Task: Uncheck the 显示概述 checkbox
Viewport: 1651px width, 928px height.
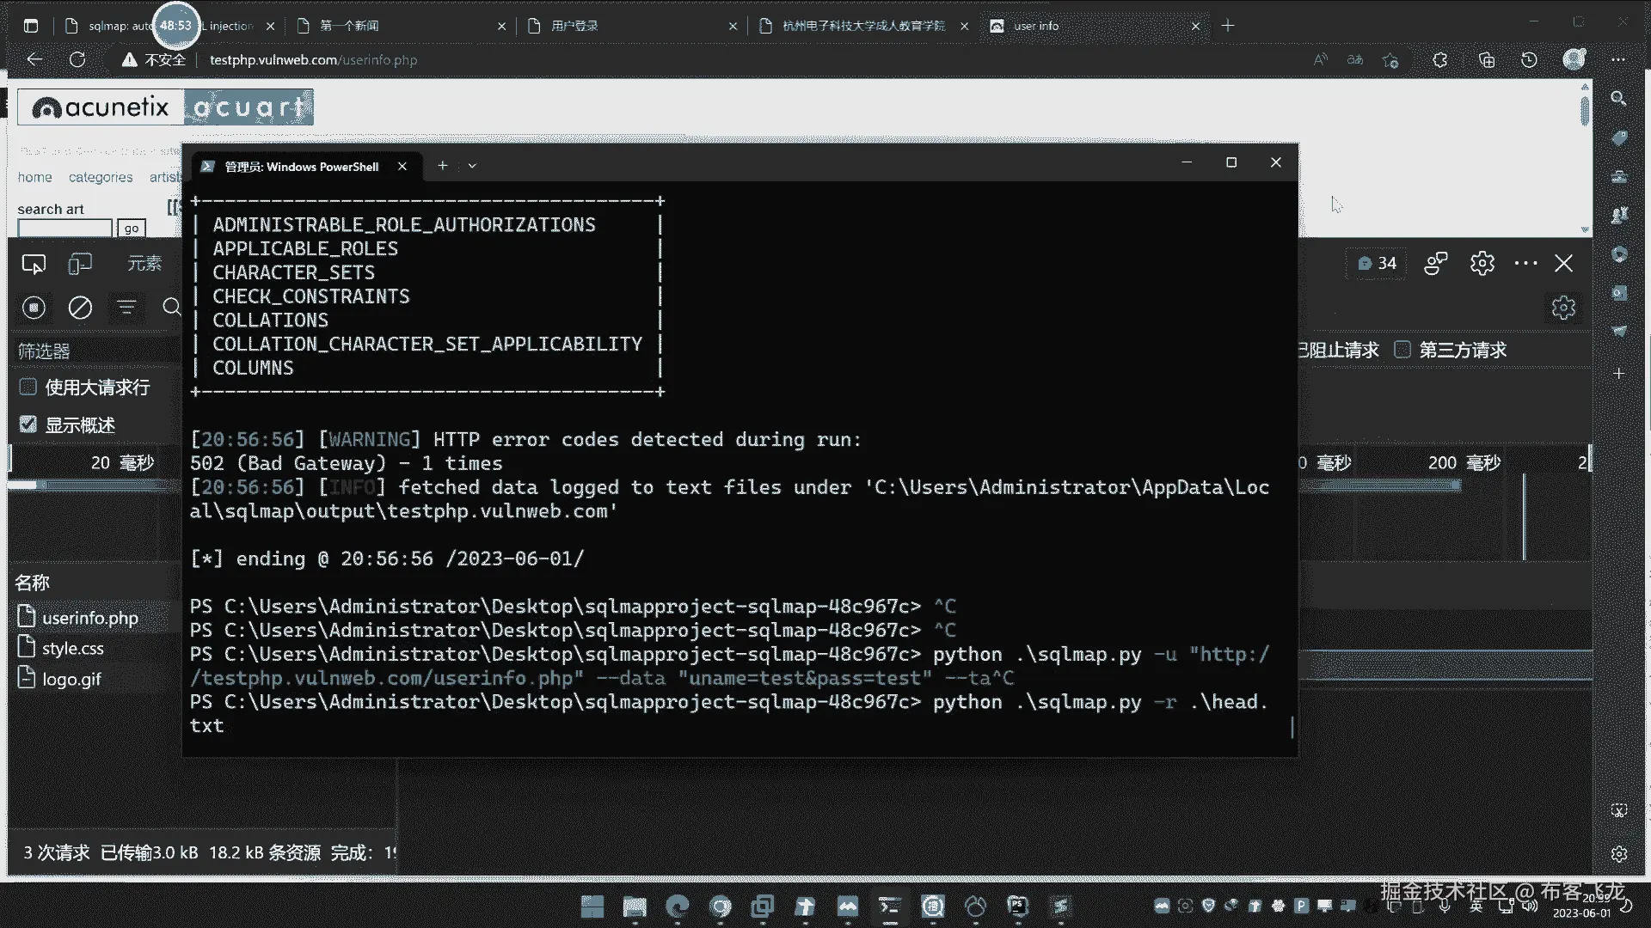Action: pos(28,424)
